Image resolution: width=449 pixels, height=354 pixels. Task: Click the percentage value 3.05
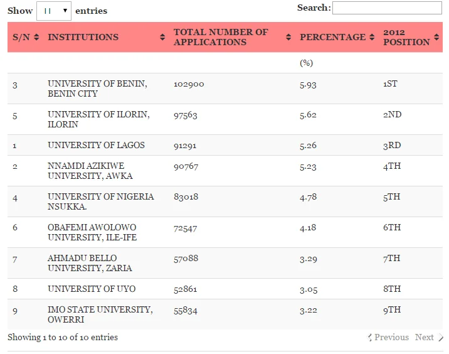pyautogui.click(x=309, y=290)
